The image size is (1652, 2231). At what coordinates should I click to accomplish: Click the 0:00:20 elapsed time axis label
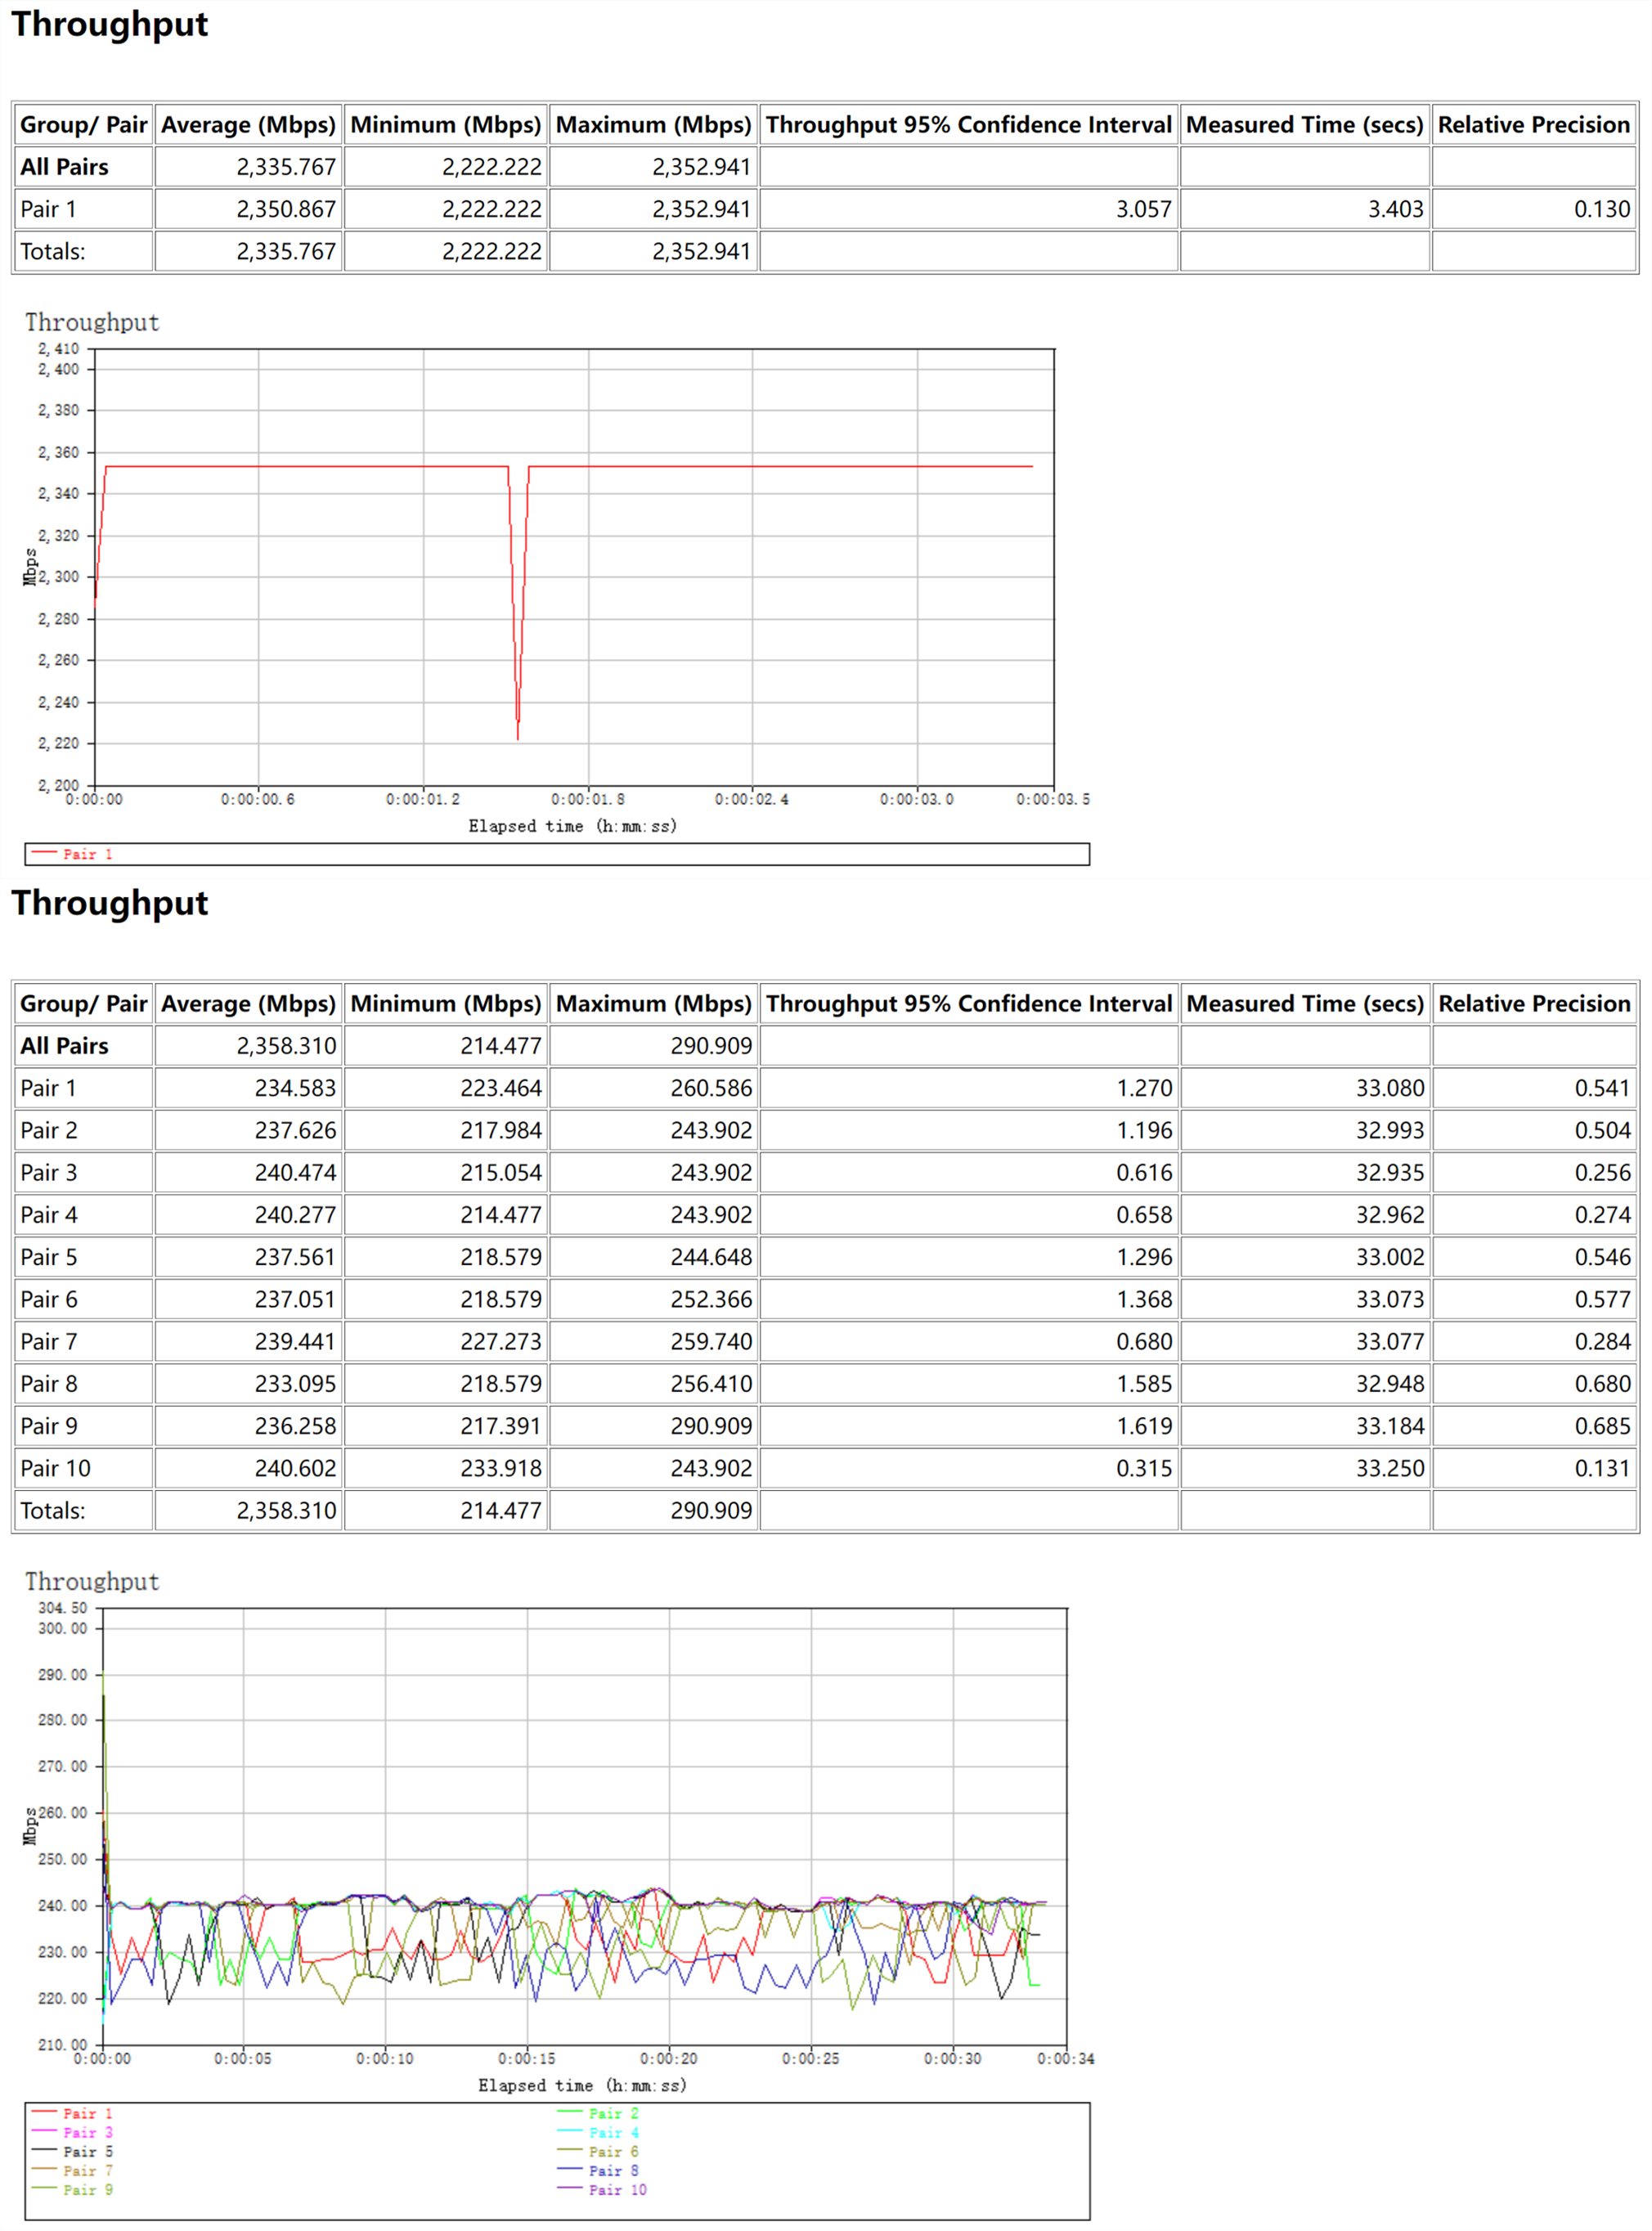(669, 2058)
